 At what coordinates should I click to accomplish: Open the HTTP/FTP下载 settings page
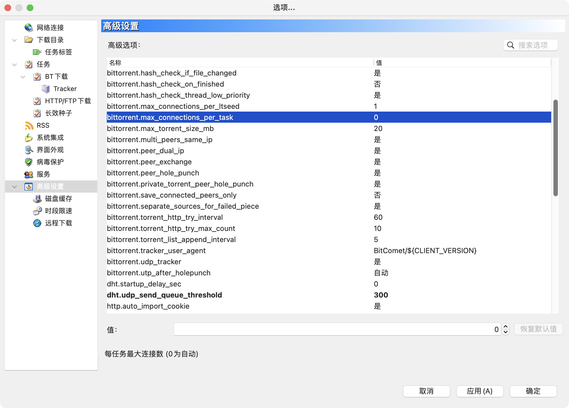point(68,101)
